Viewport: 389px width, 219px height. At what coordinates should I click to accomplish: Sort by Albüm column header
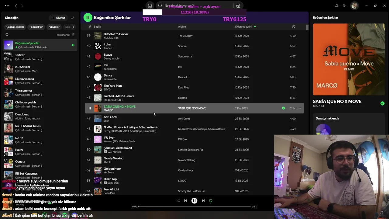coord(182,26)
